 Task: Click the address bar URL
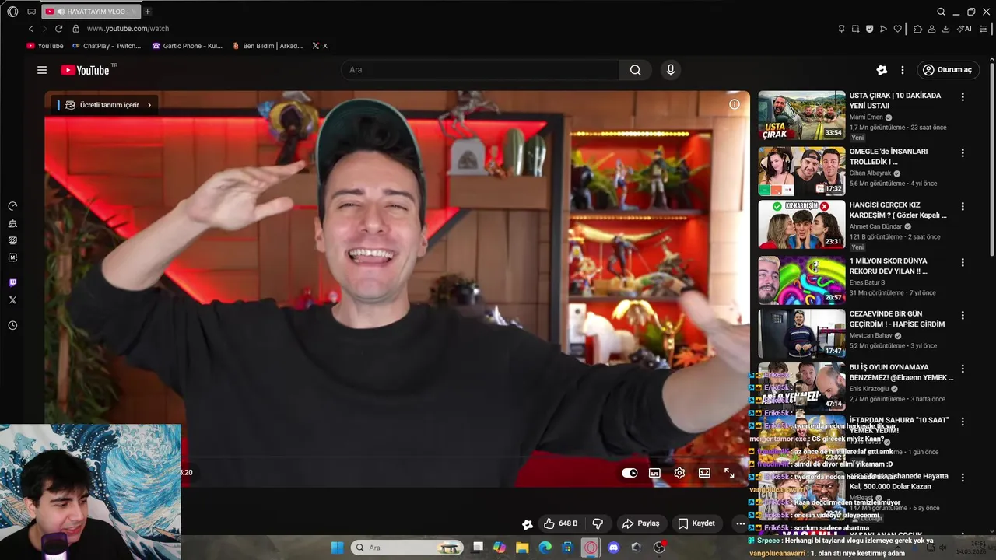tap(128, 29)
